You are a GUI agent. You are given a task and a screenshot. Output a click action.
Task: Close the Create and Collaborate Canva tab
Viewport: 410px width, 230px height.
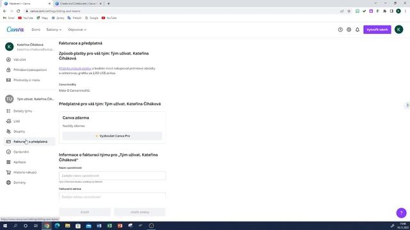point(101,4)
